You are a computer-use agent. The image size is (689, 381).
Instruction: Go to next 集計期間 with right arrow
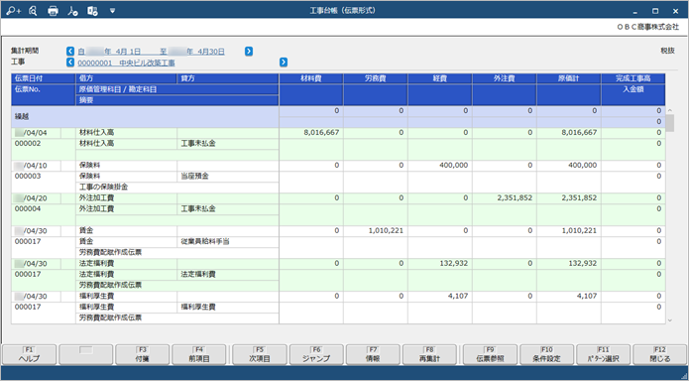pyautogui.click(x=249, y=52)
